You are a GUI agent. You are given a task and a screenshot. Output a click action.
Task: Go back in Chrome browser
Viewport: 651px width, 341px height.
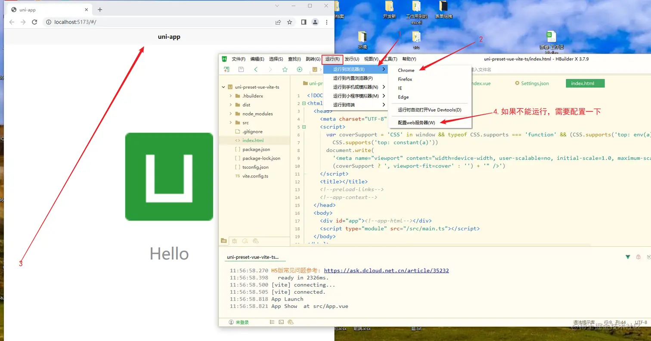(x=12, y=22)
